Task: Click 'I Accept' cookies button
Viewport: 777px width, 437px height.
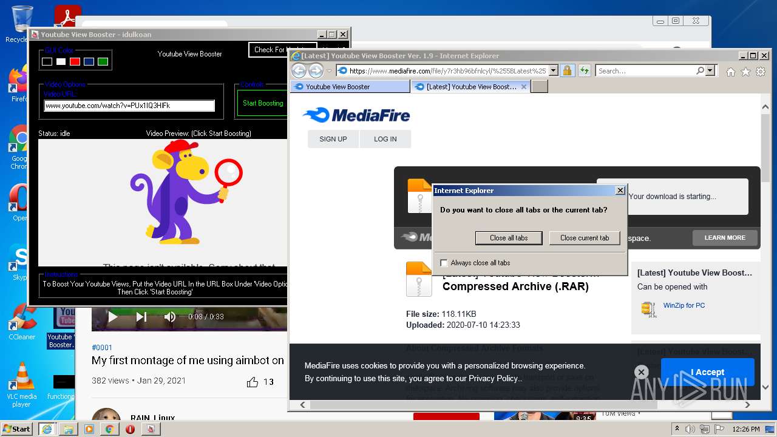Action: click(x=707, y=373)
